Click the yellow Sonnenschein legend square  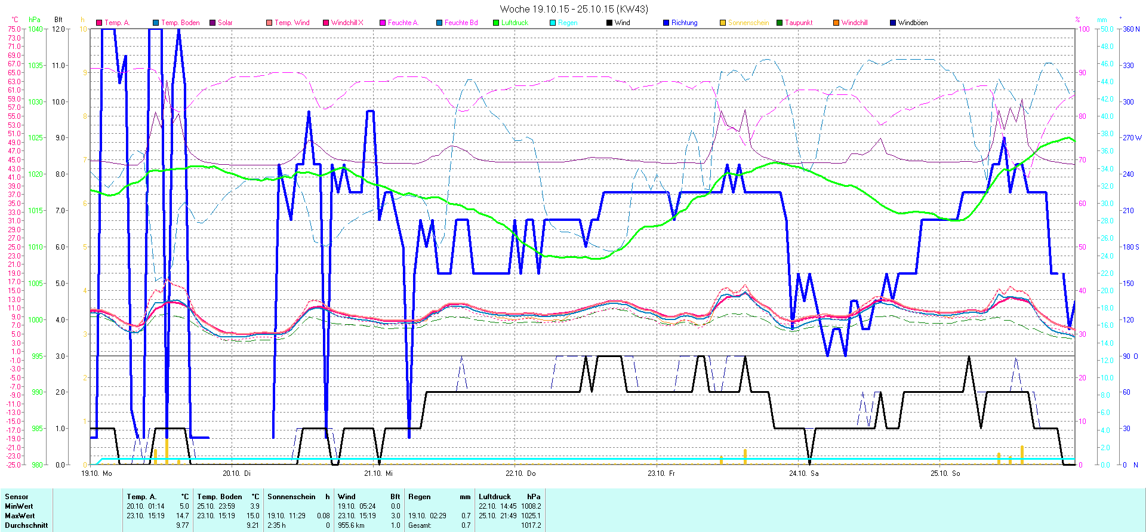[723, 23]
